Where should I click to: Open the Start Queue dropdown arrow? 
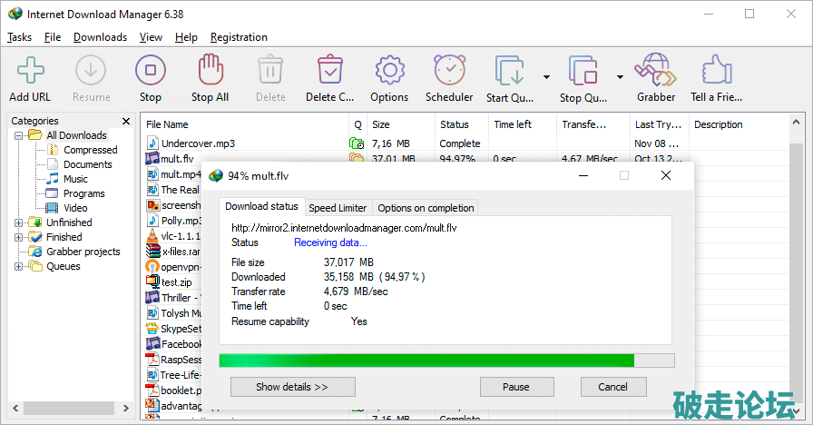546,77
